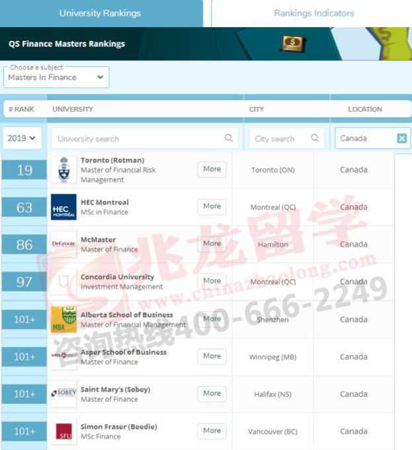Click the university search magnifier icon
This screenshot has height=450, width=412.
[x=229, y=138]
